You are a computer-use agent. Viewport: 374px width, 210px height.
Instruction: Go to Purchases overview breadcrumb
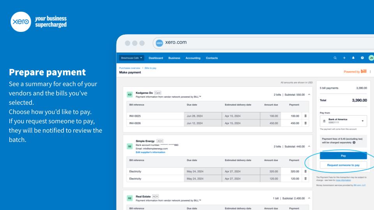pos(130,68)
